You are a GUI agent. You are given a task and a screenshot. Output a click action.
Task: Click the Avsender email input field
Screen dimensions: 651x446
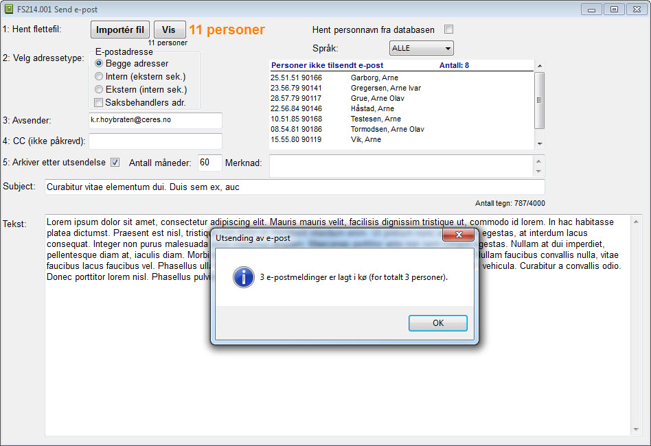click(x=155, y=120)
